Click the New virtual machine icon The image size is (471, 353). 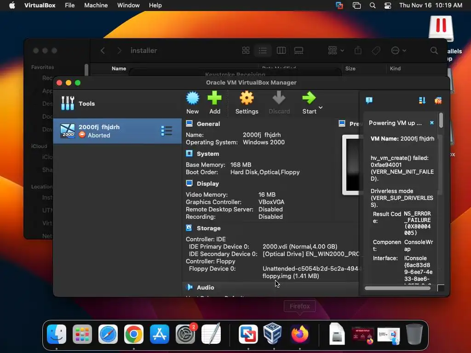pyautogui.click(x=193, y=98)
